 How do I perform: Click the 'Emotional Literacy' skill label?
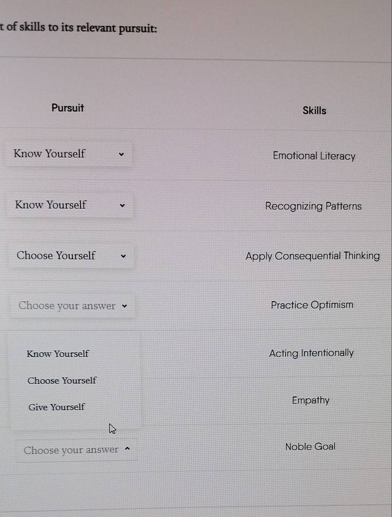[x=314, y=156]
